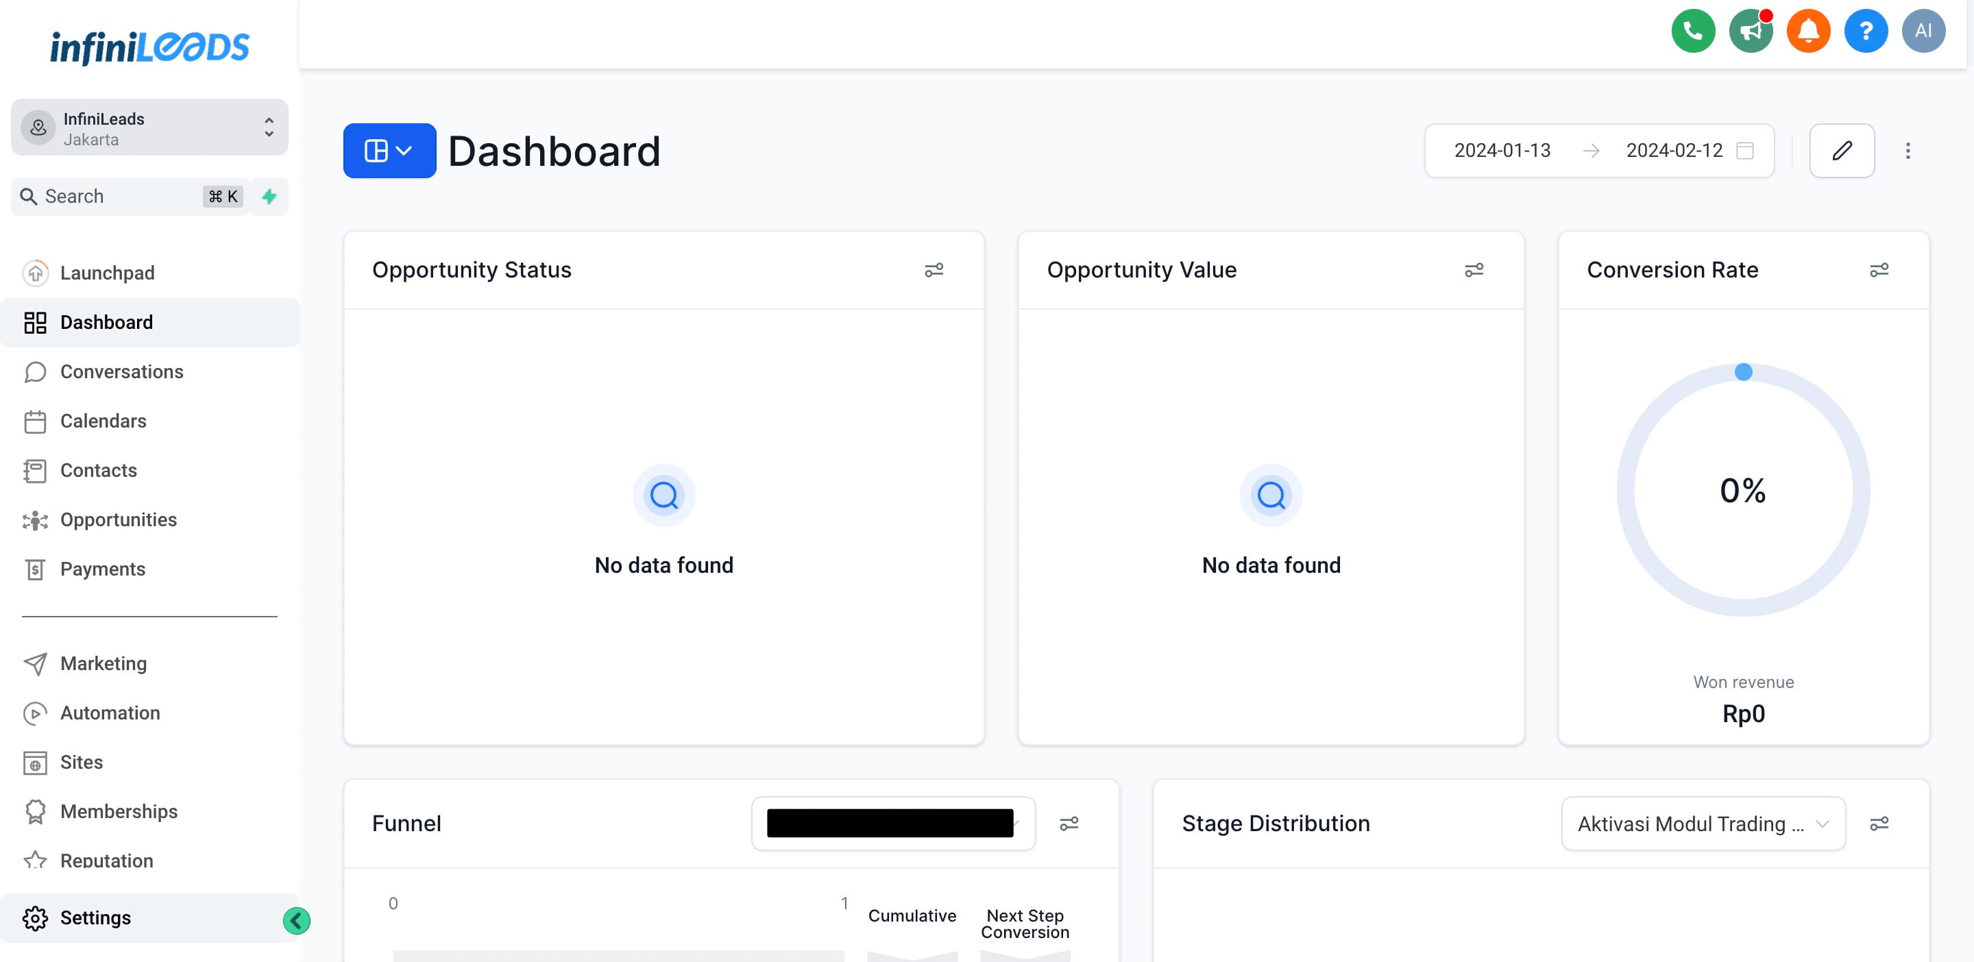Open the Funnel pipeline selector dropdown
1974x962 pixels.
tap(892, 824)
